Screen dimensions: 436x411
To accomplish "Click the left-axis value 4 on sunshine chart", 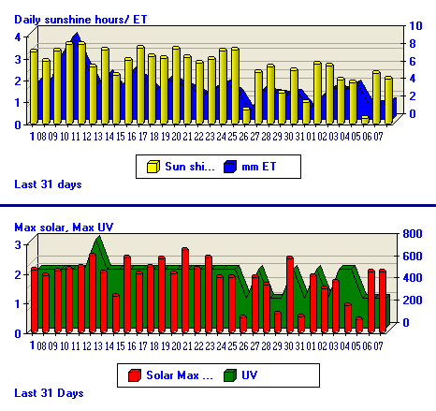I will coord(18,37).
